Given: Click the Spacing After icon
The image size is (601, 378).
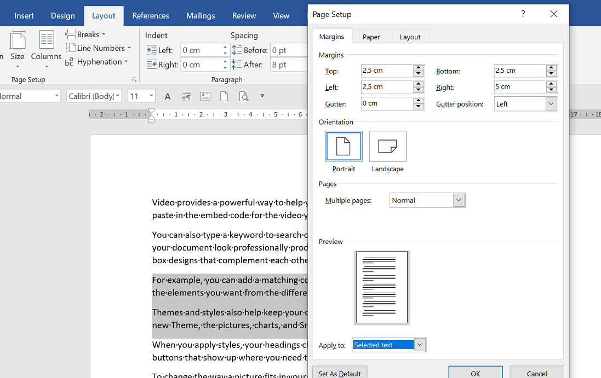Looking at the screenshot, I should point(237,65).
